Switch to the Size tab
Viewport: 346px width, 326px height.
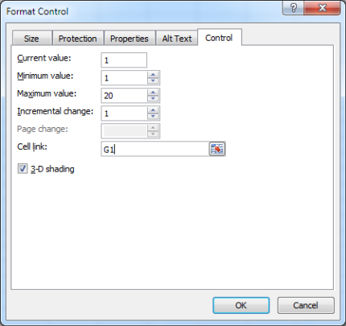31,39
